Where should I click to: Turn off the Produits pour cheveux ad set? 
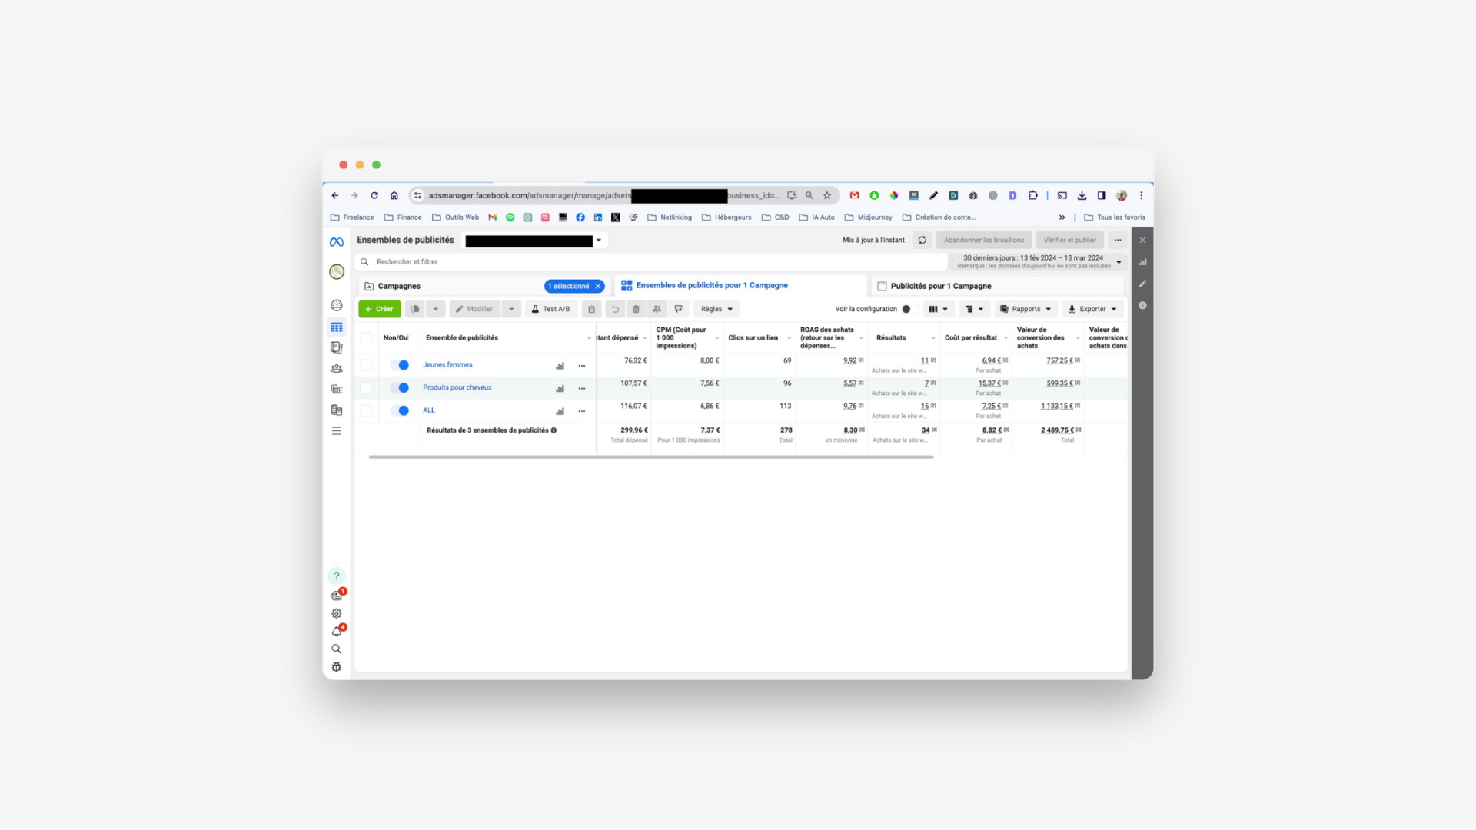coord(400,388)
